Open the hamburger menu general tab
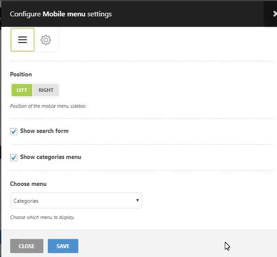The image size is (277, 257). [23, 40]
